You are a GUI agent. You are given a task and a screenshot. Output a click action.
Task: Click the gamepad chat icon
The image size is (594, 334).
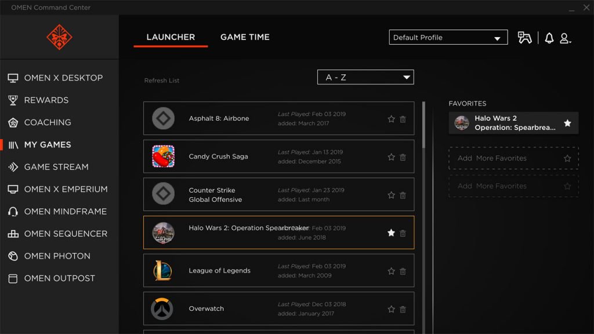pyautogui.click(x=524, y=38)
